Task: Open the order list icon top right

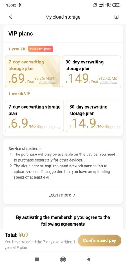Action: [x=117, y=17]
